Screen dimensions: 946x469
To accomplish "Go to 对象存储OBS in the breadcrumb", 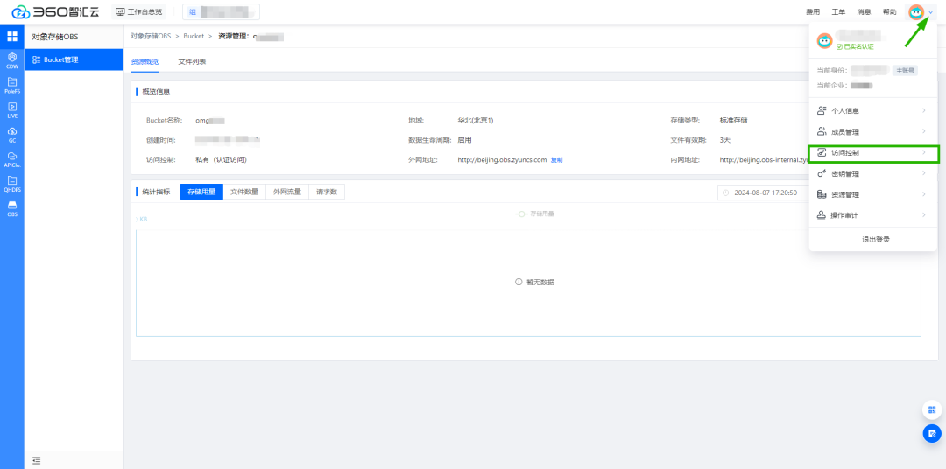I will (151, 36).
